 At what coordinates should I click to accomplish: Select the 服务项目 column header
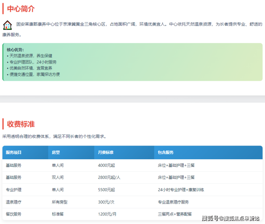(14, 152)
